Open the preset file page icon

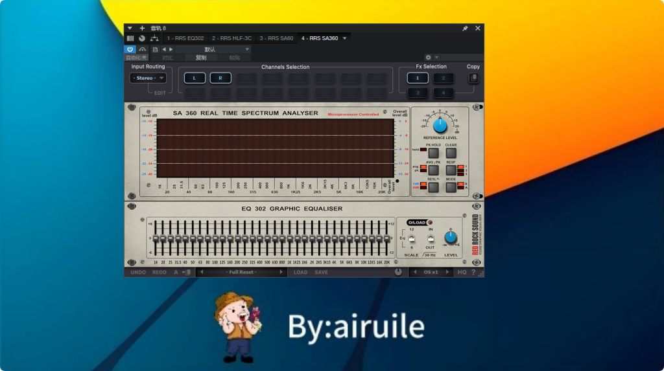coord(155,49)
